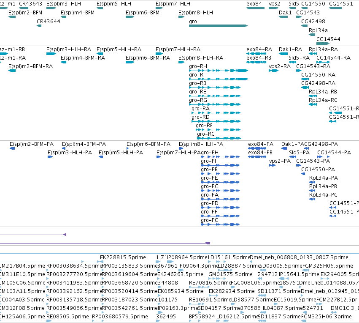Click the E(spl)m2-BFM gene feature
Image resolution: width=359 pixels, height=323 pixels.
click(12, 17)
